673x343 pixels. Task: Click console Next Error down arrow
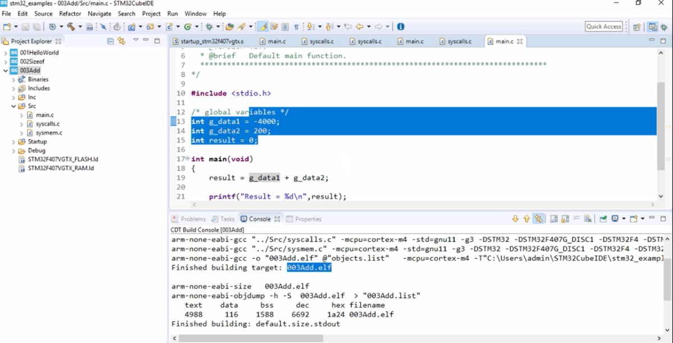pyautogui.click(x=515, y=219)
